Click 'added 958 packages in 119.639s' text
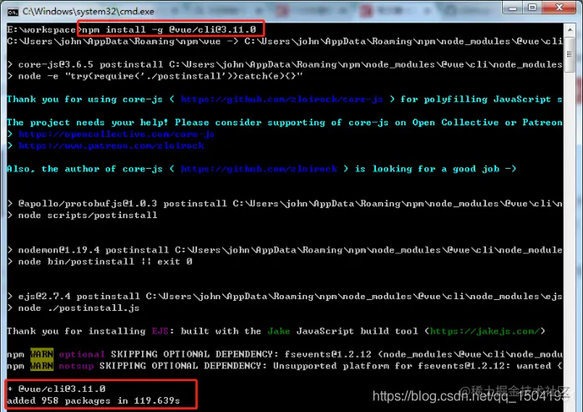Screen dimensions: 583x412 coord(94,401)
